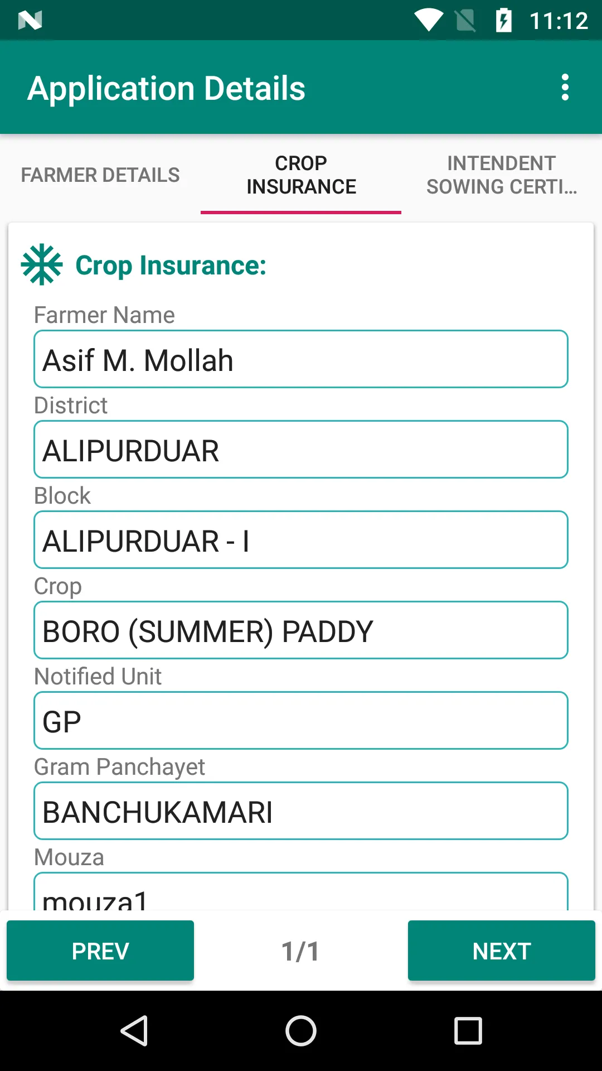
Task: Tap the Crop Insurance snowflake icon
Action: (42, 265)
